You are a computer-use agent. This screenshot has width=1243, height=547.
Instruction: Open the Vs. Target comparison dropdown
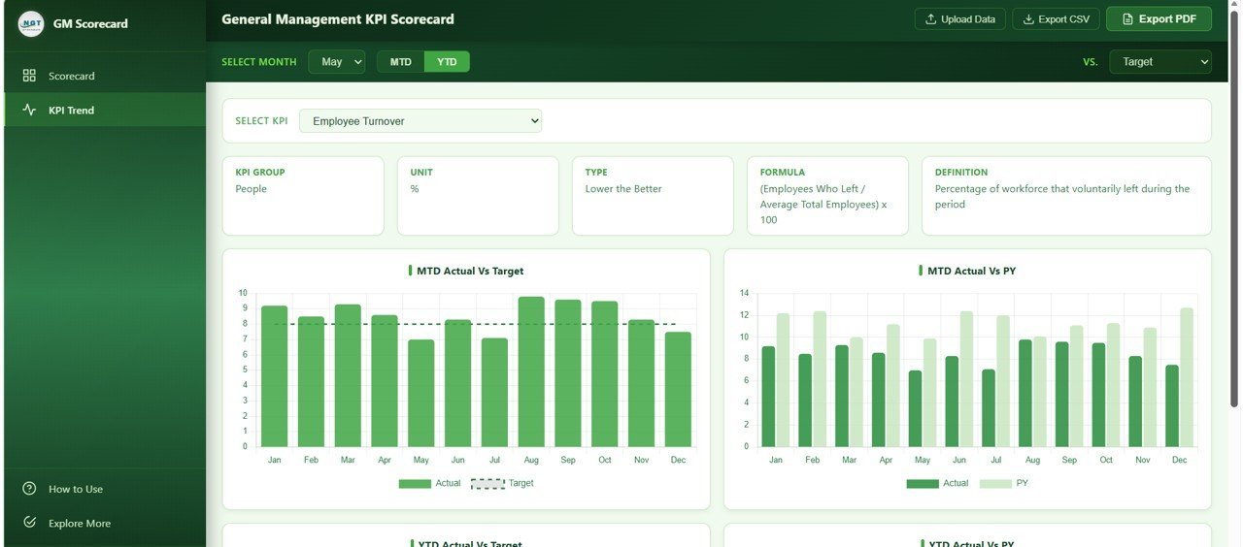1159,62
